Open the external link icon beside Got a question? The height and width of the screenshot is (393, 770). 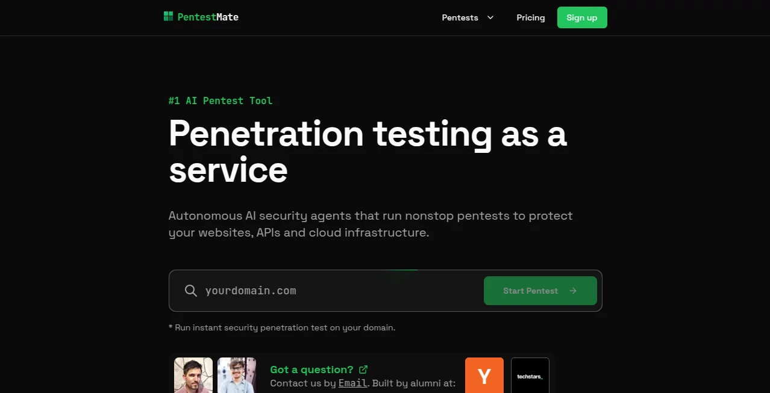(363, 369)
